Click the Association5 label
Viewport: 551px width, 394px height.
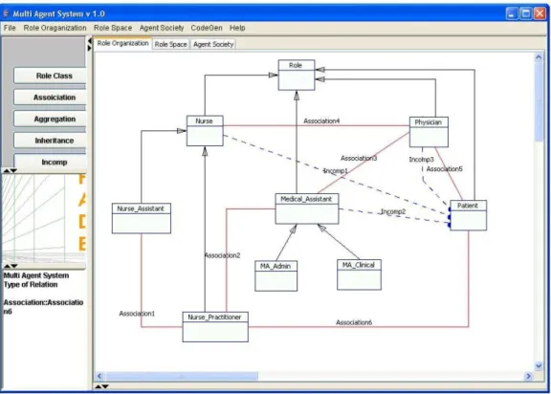coord(444,169)
